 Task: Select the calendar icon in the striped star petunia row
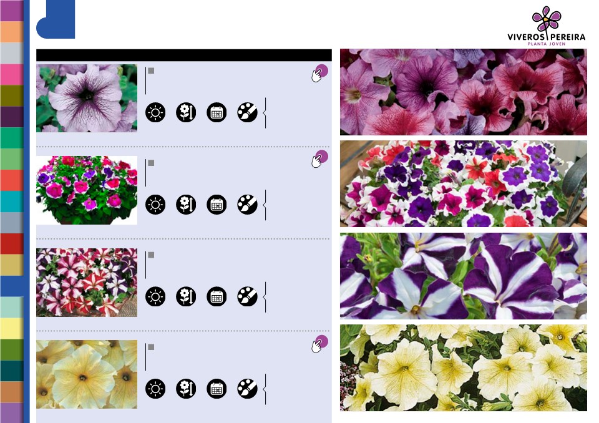click(x=217, y=296)
